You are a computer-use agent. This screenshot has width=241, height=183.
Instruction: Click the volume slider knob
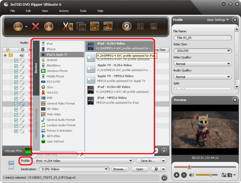click(211, 175)
